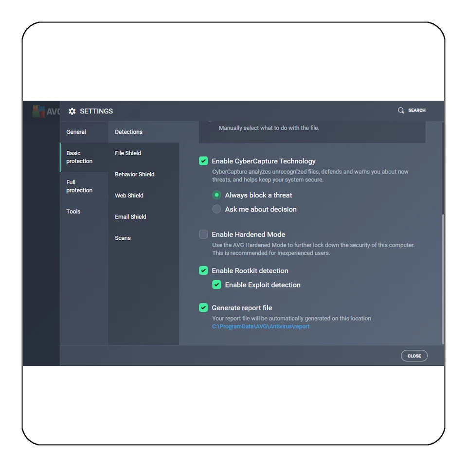Screen dimensions: 467x467
Task: Switch to Full protection settings
Action: tap(79, 186)
